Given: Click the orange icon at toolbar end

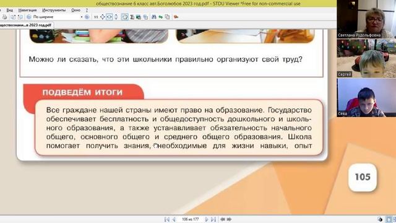Looking at the screenshot, I should 176,17.
